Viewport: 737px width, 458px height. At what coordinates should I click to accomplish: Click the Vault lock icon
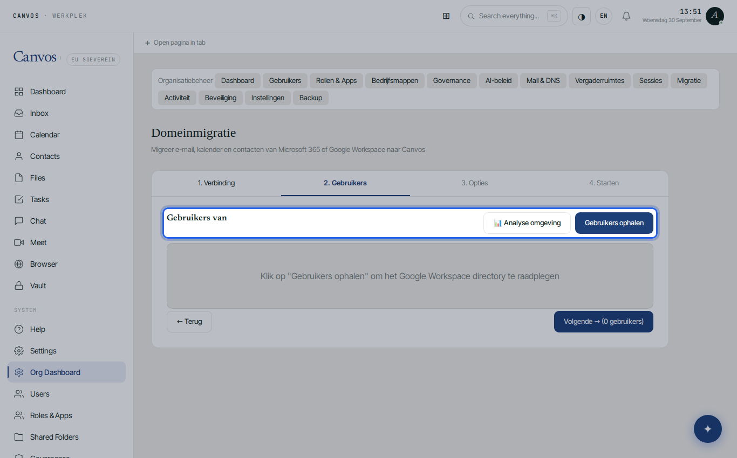[19, 286]
